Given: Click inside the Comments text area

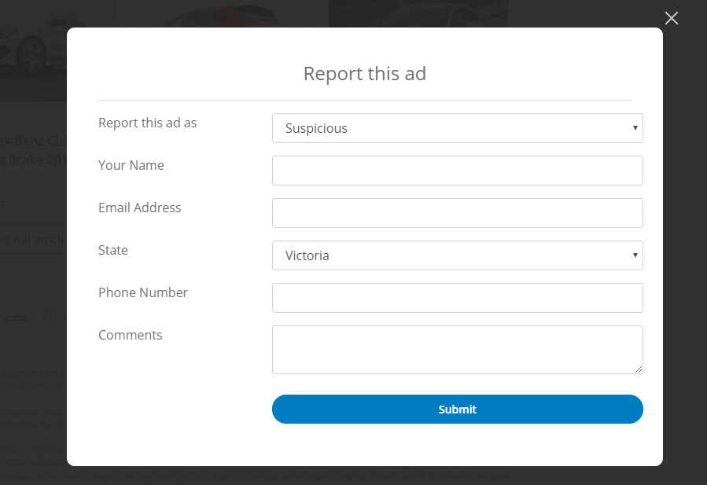Looking at the screenshot, I should click(457, 350).
